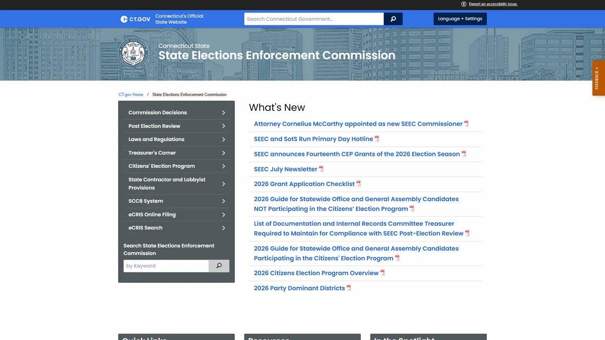This screenshot has height=340, width=605.
Task: Click the State Elections Enforcement Commission seal
Action: (133, 53)
